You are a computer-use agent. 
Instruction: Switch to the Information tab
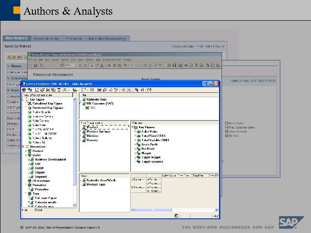click(74, 38)
